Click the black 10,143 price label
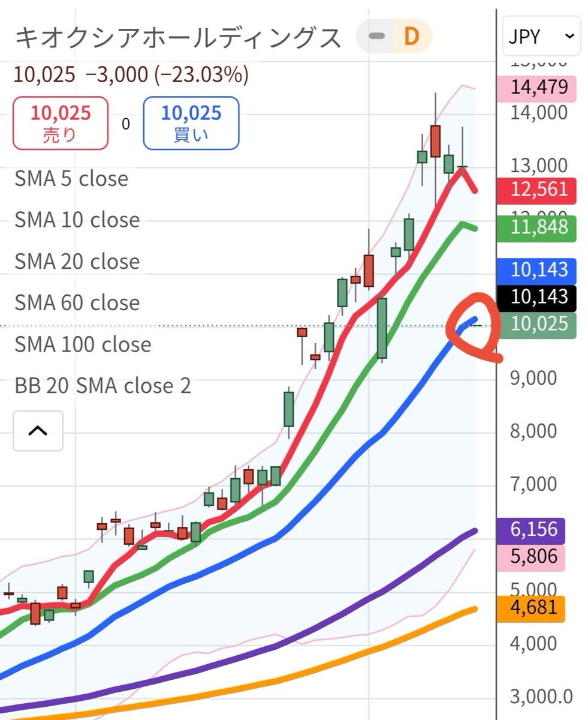This screenshot has height=720, width=588. (538, 296)
